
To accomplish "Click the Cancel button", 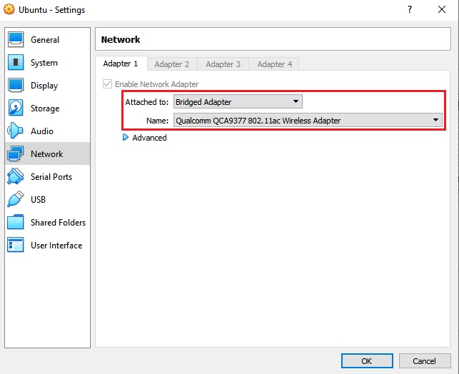I will (424, 360).
